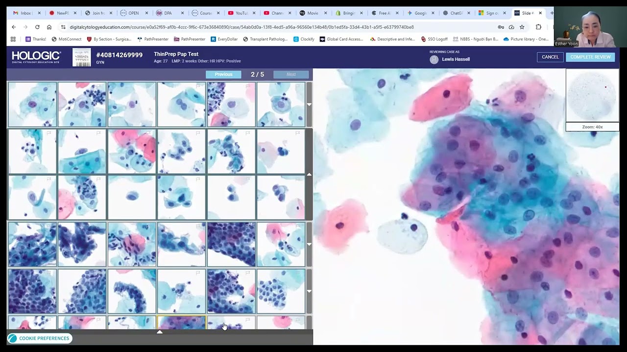Click the '2 / 5' page counter
The image size is (627, 352).
point(257,74)
